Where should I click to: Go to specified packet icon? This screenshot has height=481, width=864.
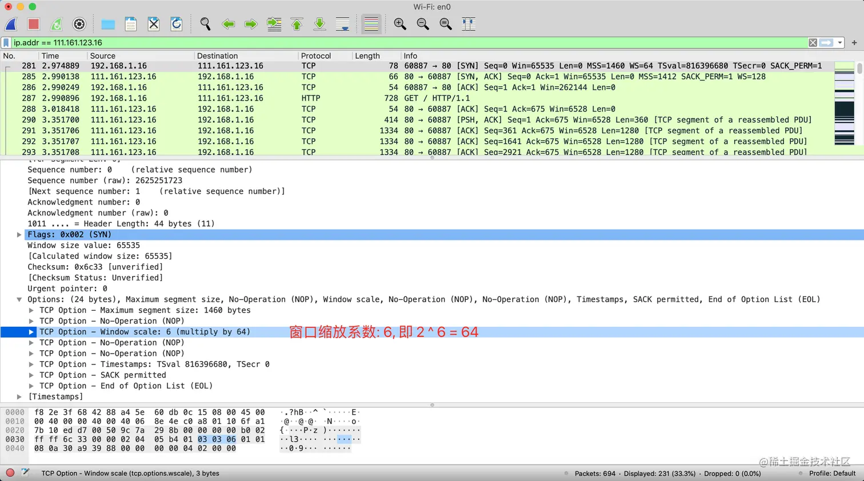click(x=274, y=24)
